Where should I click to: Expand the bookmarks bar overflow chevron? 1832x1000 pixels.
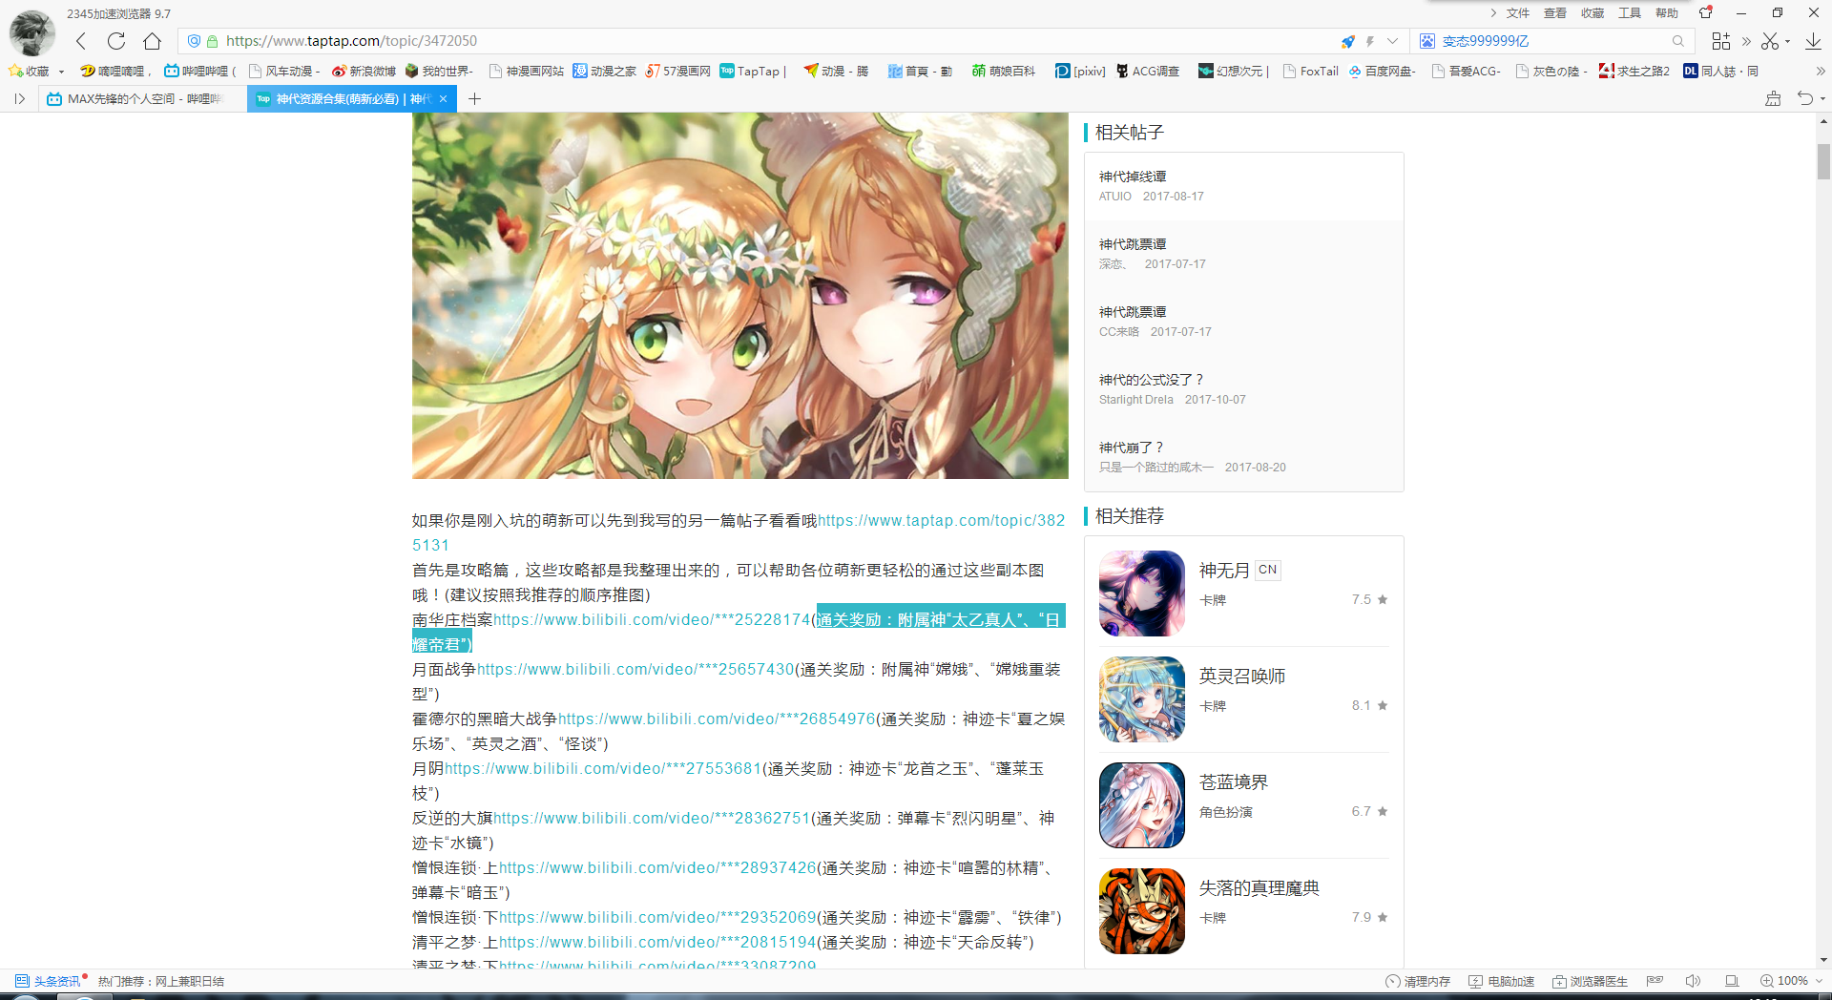tap(1820, 71)
